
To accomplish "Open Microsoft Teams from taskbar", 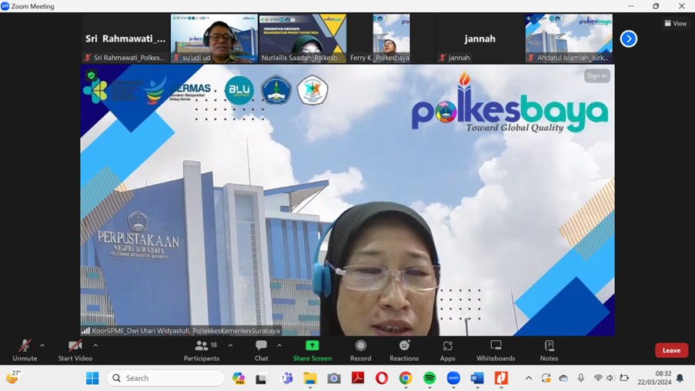I will (287, 378).
